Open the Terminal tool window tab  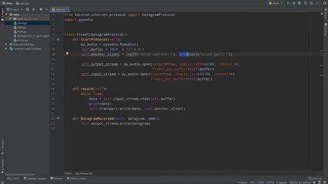(x=56, y=178)
